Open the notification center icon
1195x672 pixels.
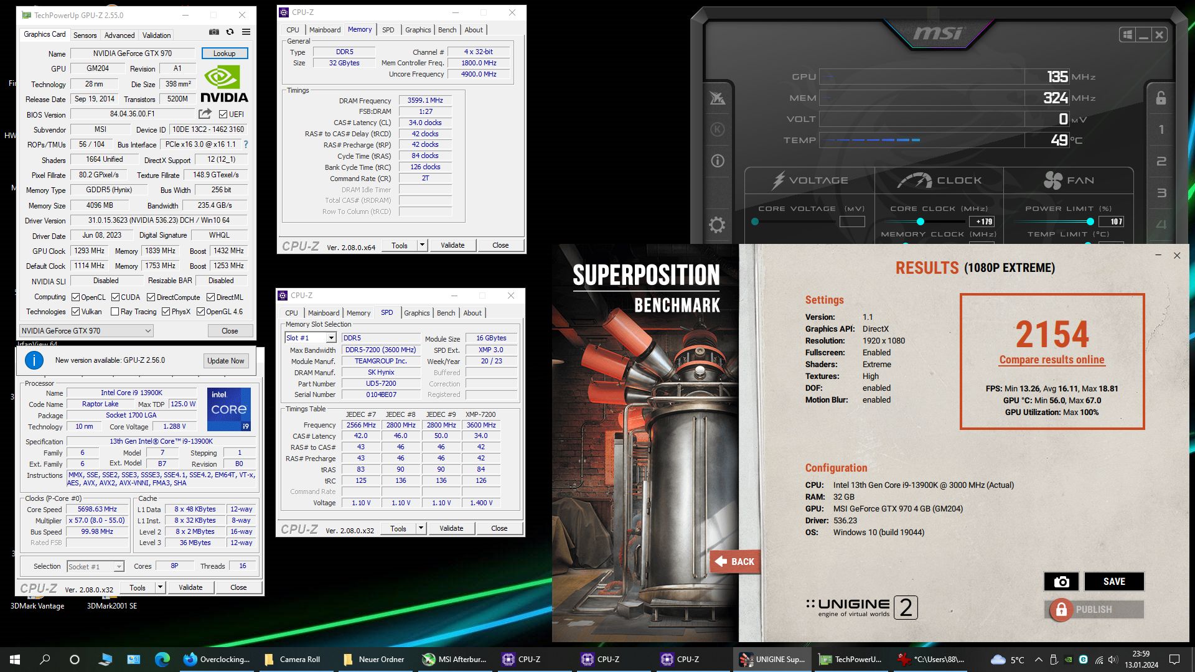click(x=1174, y=660)
